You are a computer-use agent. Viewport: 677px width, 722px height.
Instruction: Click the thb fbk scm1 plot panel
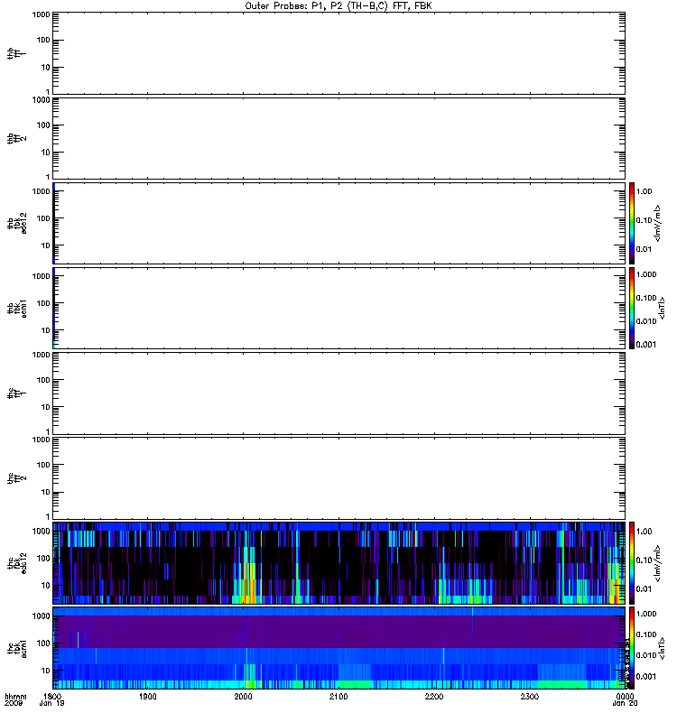339,308
